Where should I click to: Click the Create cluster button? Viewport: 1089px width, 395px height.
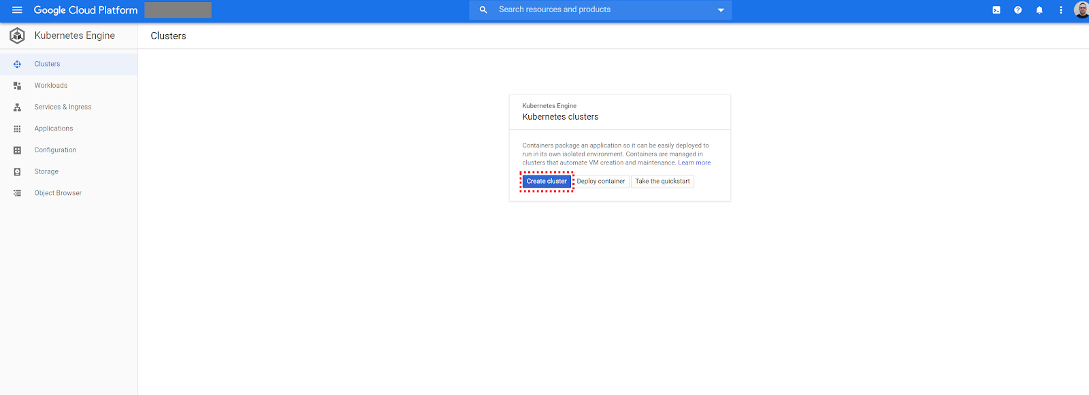click(x=547, y=182)
